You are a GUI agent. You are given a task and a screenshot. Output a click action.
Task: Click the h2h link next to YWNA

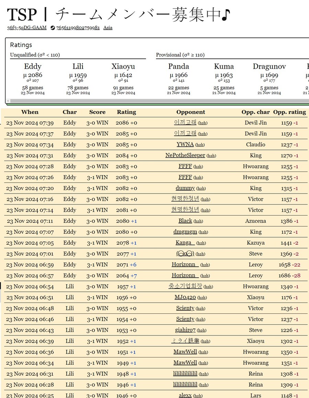click(200, 145)
